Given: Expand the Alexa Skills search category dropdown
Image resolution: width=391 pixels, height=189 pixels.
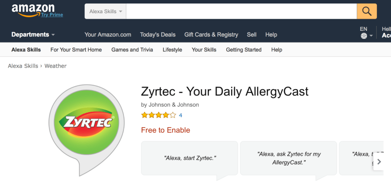Looking at the screenshot, I should tap(105, 11).
